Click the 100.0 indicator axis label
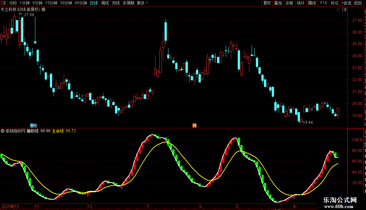The height and width of the screenshot is (210, 366). tap(357, 140)
